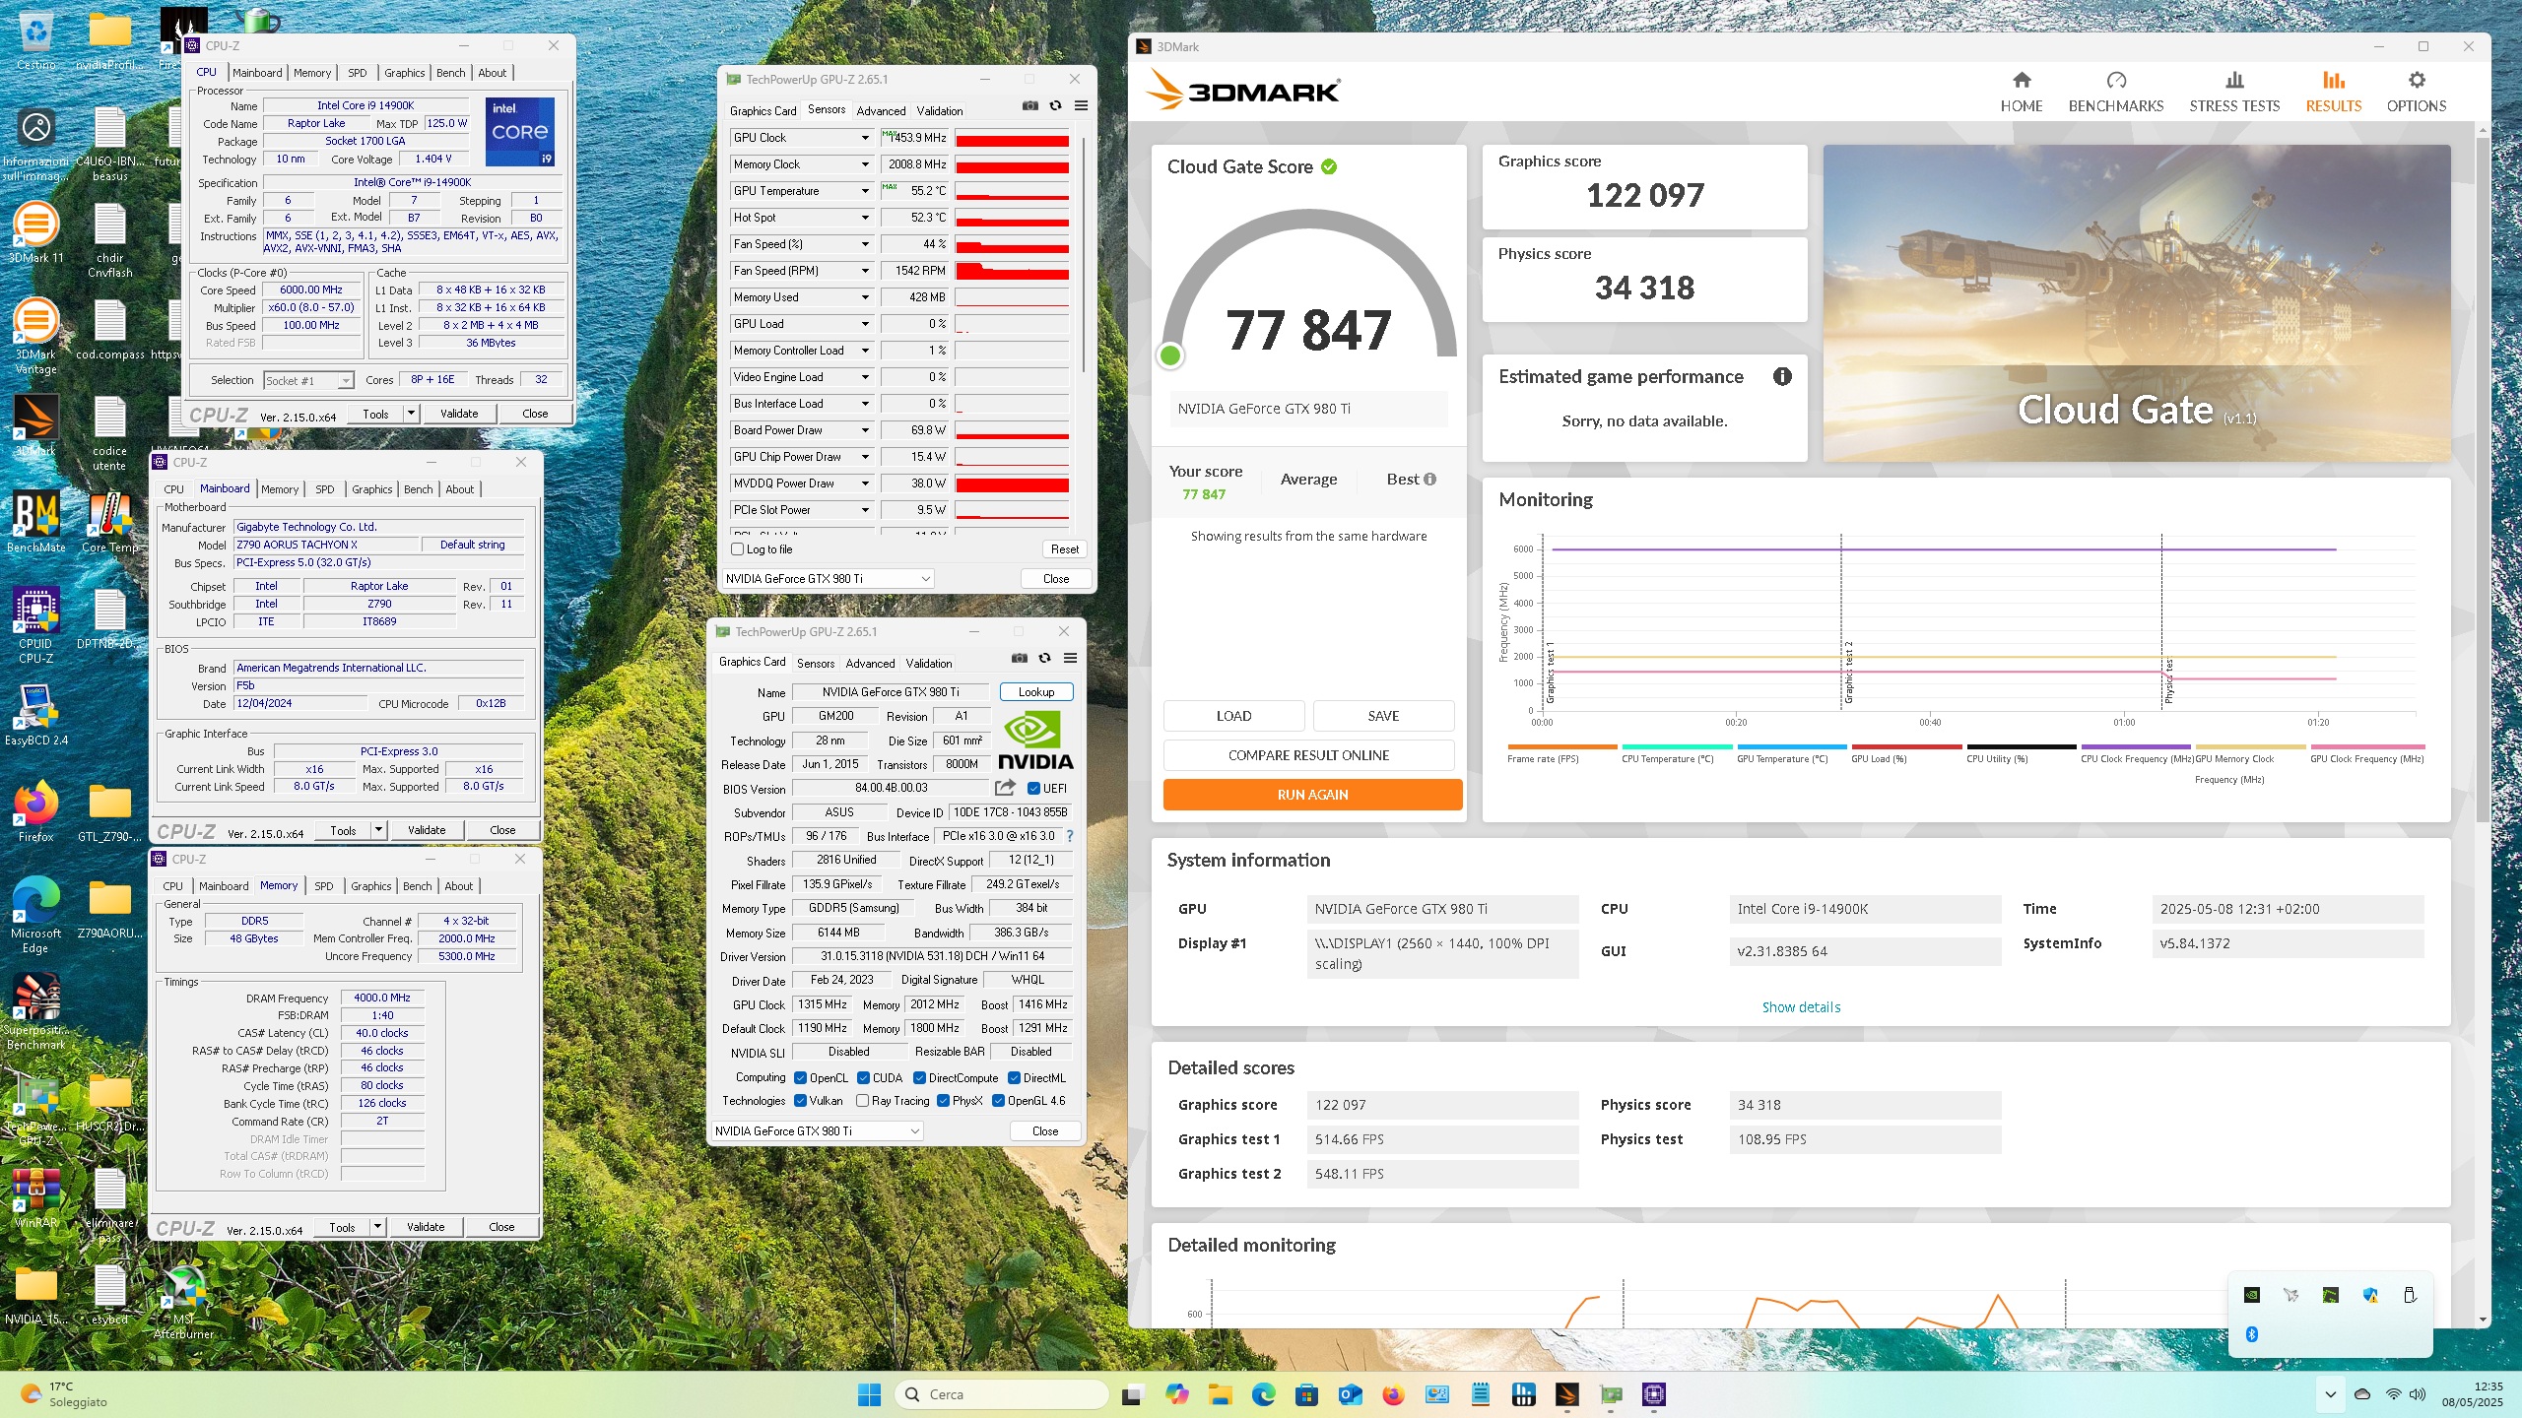Open OPTIONS in 3DMark navigation

click(2416, 93)
